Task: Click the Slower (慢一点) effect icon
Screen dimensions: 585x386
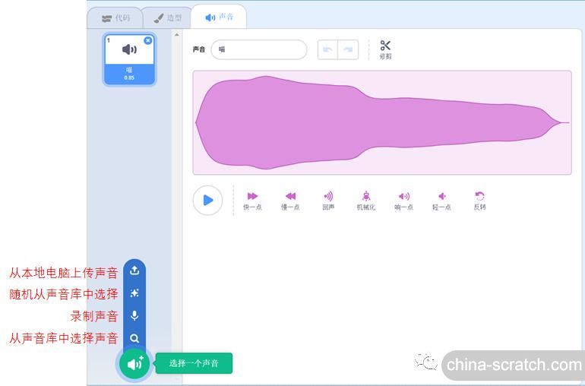Action: point(290,197)
